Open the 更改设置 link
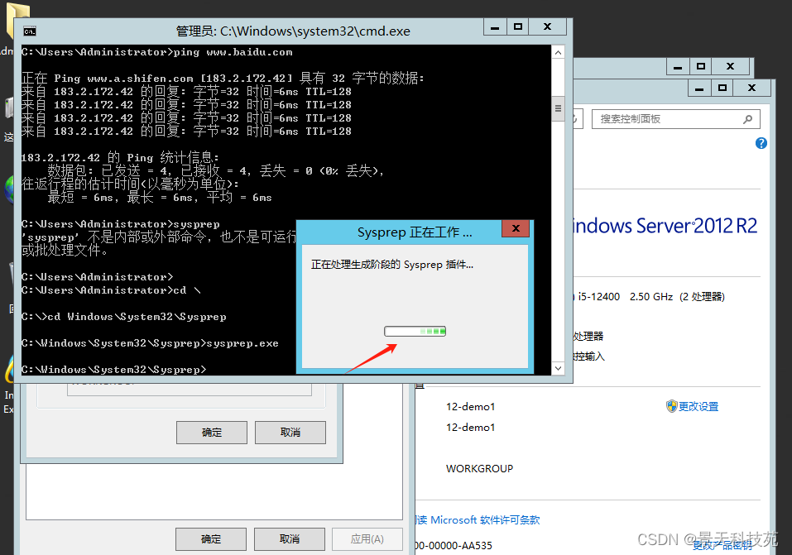 (698, 406)
